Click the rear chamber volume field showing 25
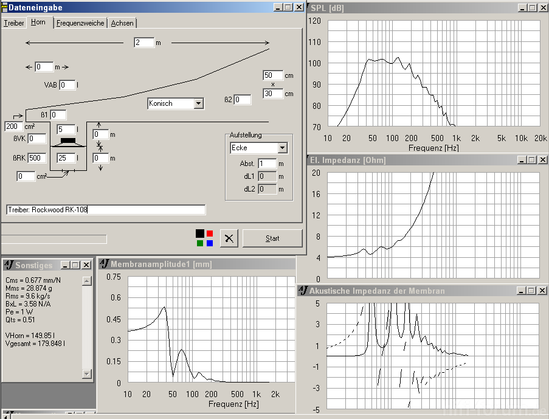 tap(66, 158)
